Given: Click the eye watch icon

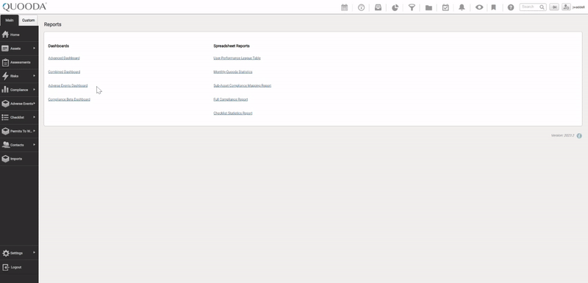Looking at the screenshot, I should [x=479, y=7].
